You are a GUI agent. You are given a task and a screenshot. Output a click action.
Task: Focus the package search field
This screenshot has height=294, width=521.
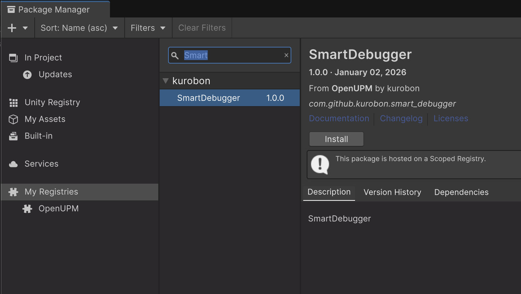point(230,55)
